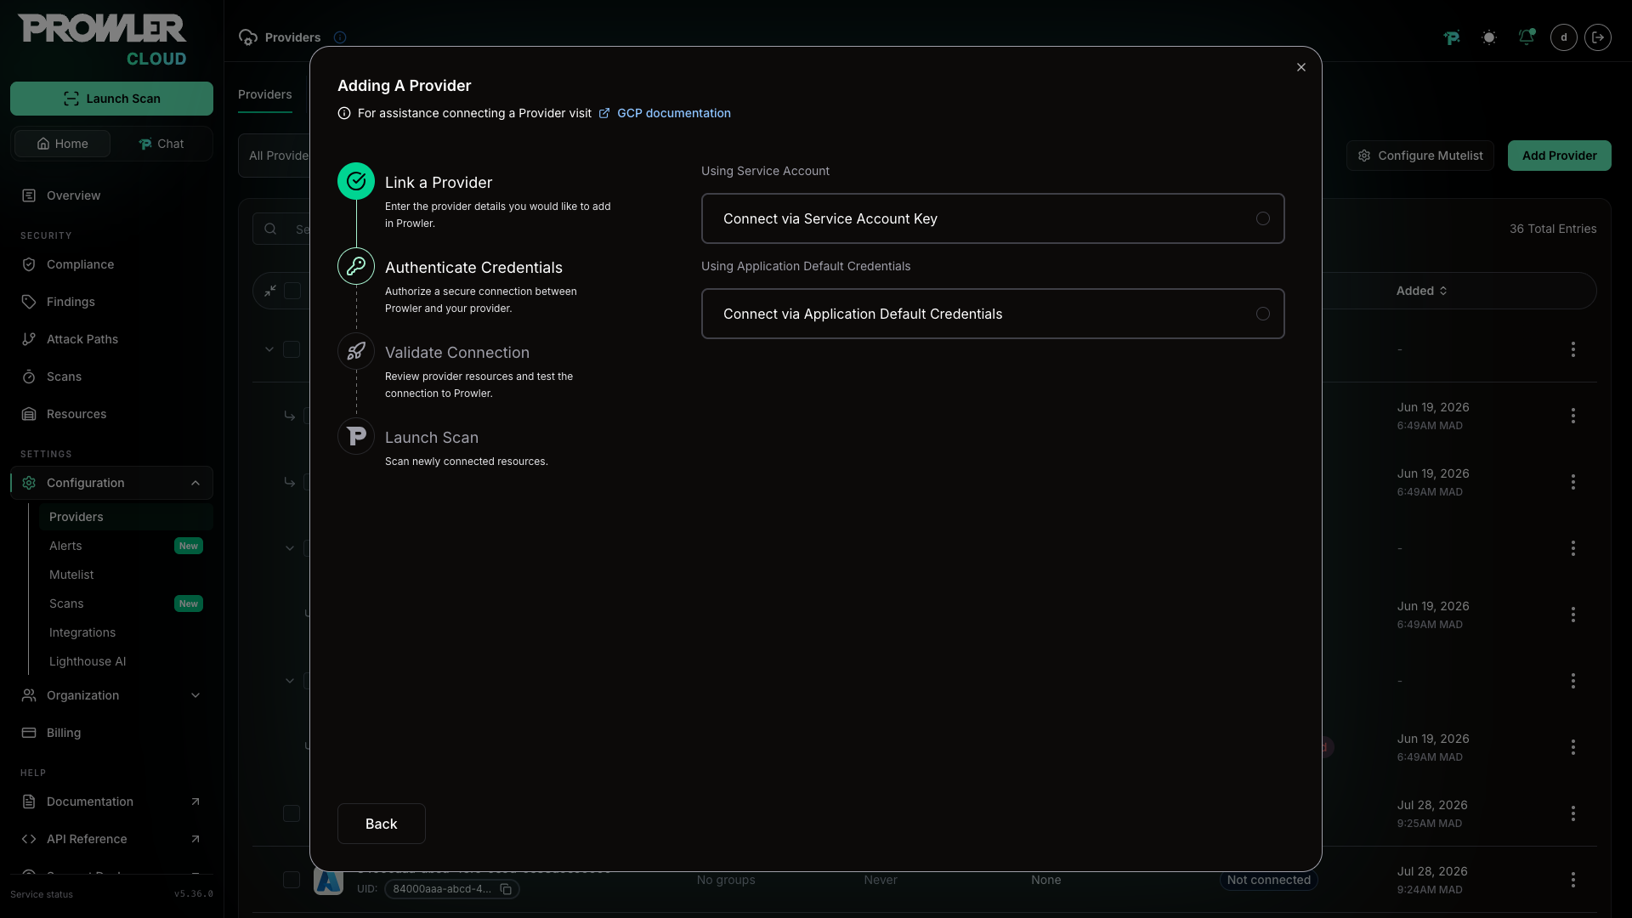The image size is (1632, 918).
Task: Open row actions for Jul 28 9:24AM entry
Action: 1573,880
